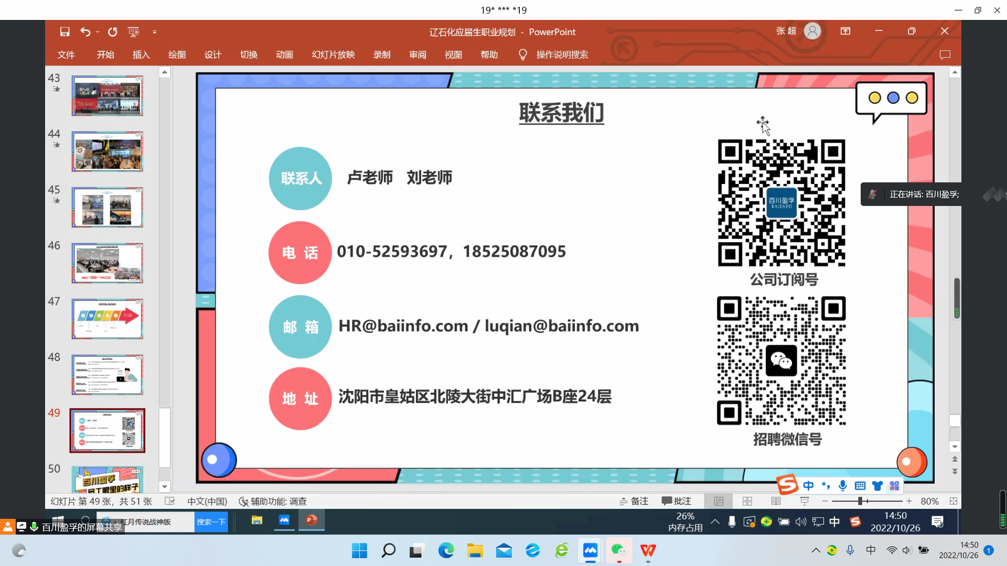This screenshot has height=566, width=1007.
Task: Switch to Reading view icon
Action: [776, 502]
